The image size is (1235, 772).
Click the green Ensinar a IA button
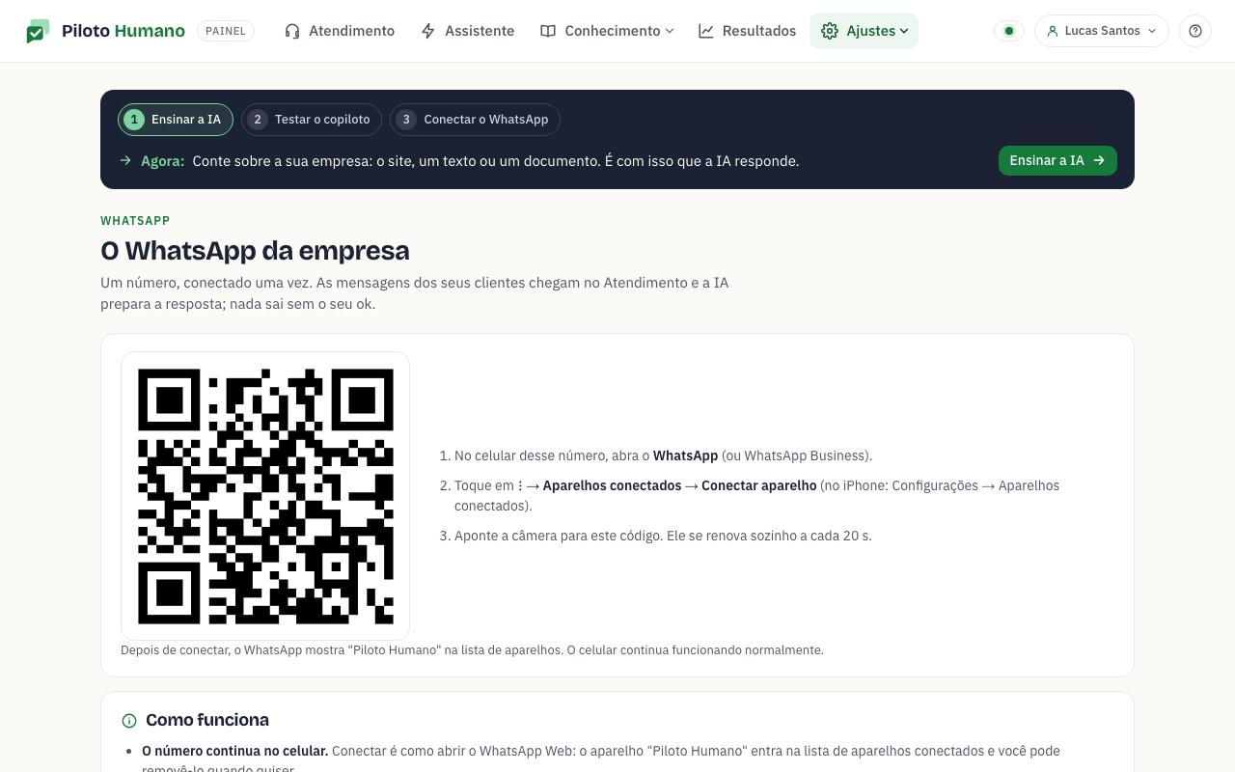click(x=1057, y=160)
